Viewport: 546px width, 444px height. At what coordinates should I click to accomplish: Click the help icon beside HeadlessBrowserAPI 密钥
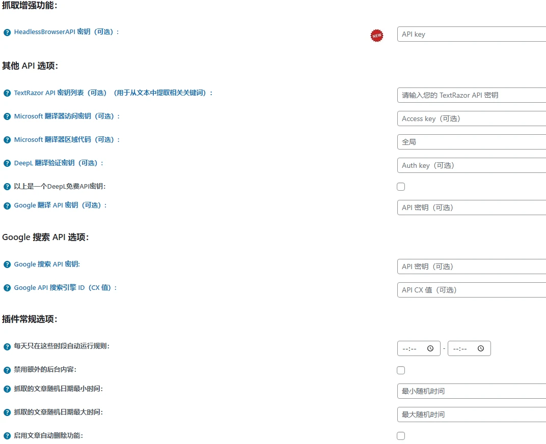coord(7,32)
